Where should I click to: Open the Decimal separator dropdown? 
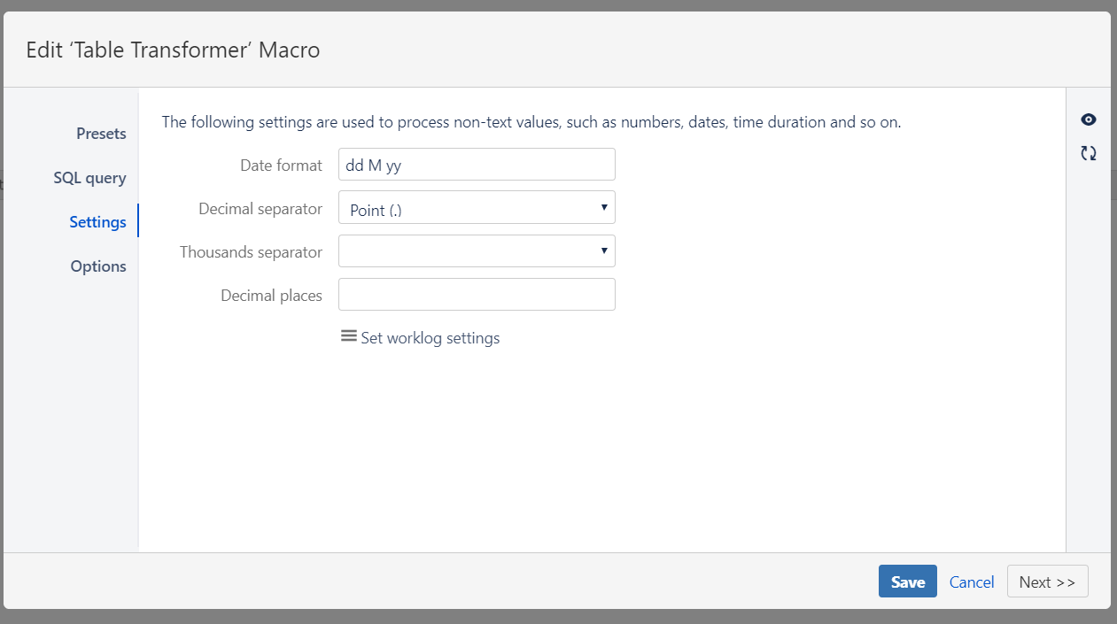pyautogui.click(x=477, y=207)
